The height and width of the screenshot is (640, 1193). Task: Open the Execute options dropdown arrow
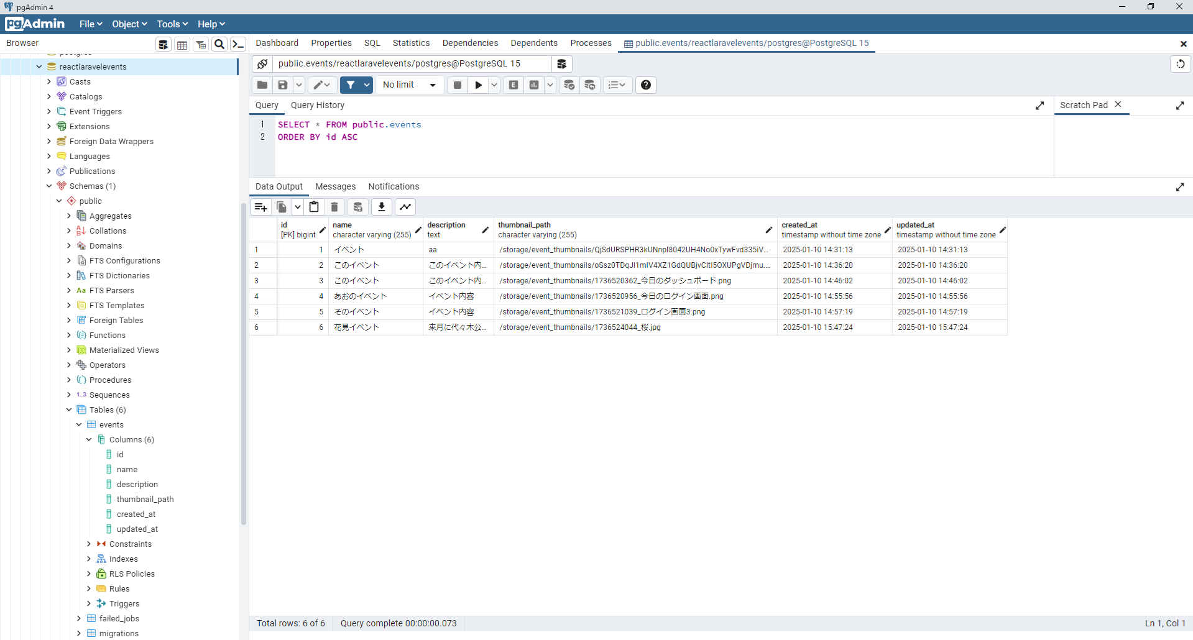[x=494, y=85]
